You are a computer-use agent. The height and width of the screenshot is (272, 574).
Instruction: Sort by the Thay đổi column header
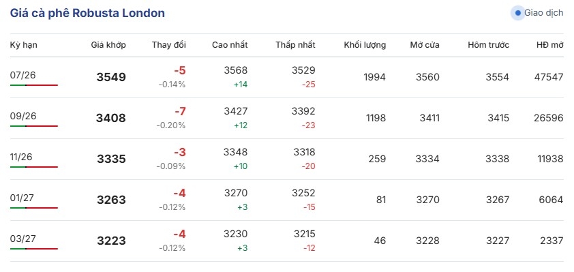169,45
